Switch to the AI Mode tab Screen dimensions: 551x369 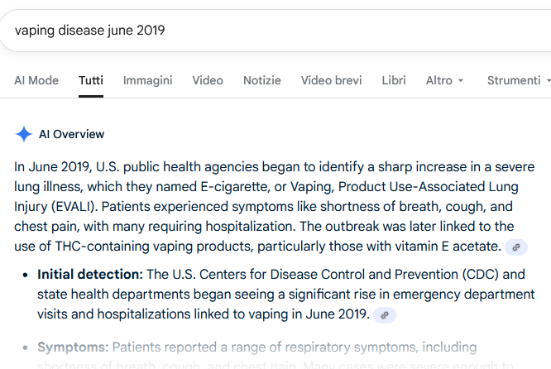(x=36, y=80)
